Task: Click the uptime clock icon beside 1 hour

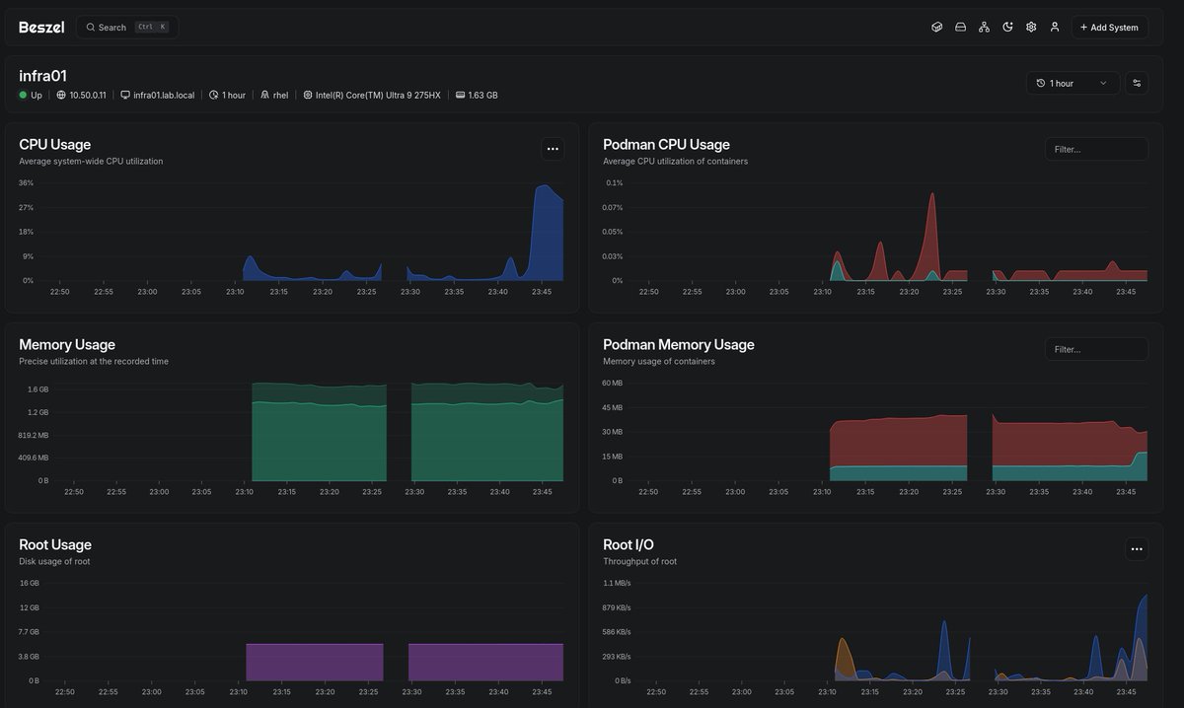Action: click(x=214, y=96)
